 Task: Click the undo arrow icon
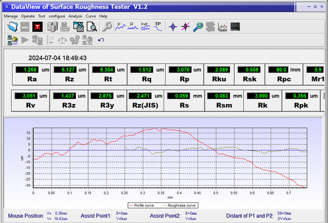pos(101,40)
